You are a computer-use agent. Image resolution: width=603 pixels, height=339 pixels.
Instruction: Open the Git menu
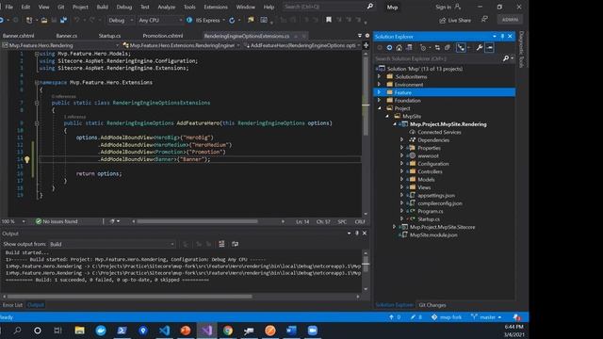coord(60,7)
